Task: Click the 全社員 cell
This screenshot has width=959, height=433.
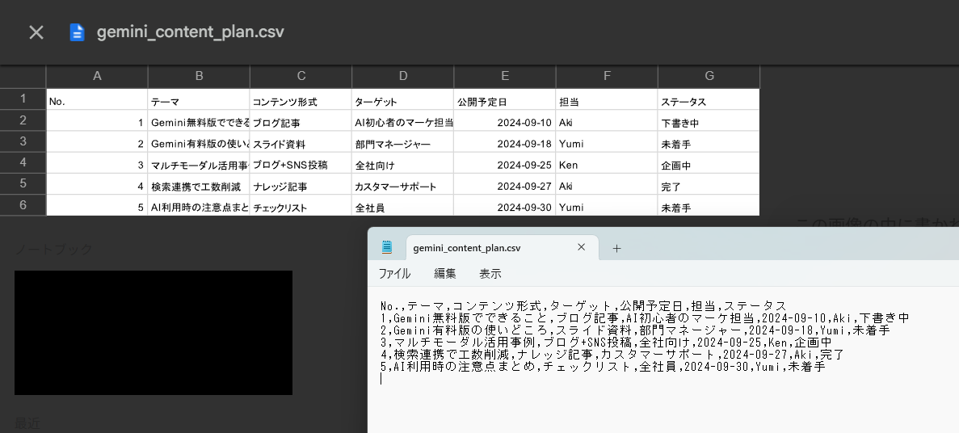Action: (x=403, y=205)
